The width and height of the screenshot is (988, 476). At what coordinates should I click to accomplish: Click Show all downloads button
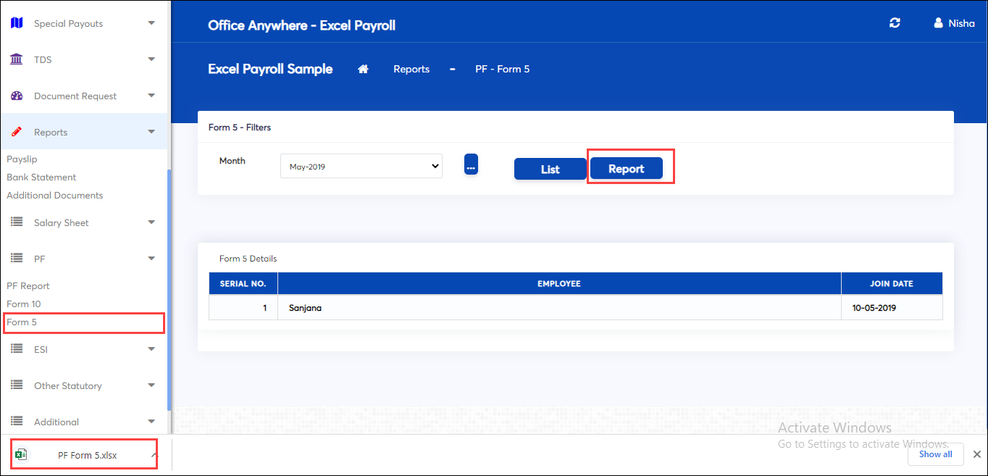coord(936,454)
